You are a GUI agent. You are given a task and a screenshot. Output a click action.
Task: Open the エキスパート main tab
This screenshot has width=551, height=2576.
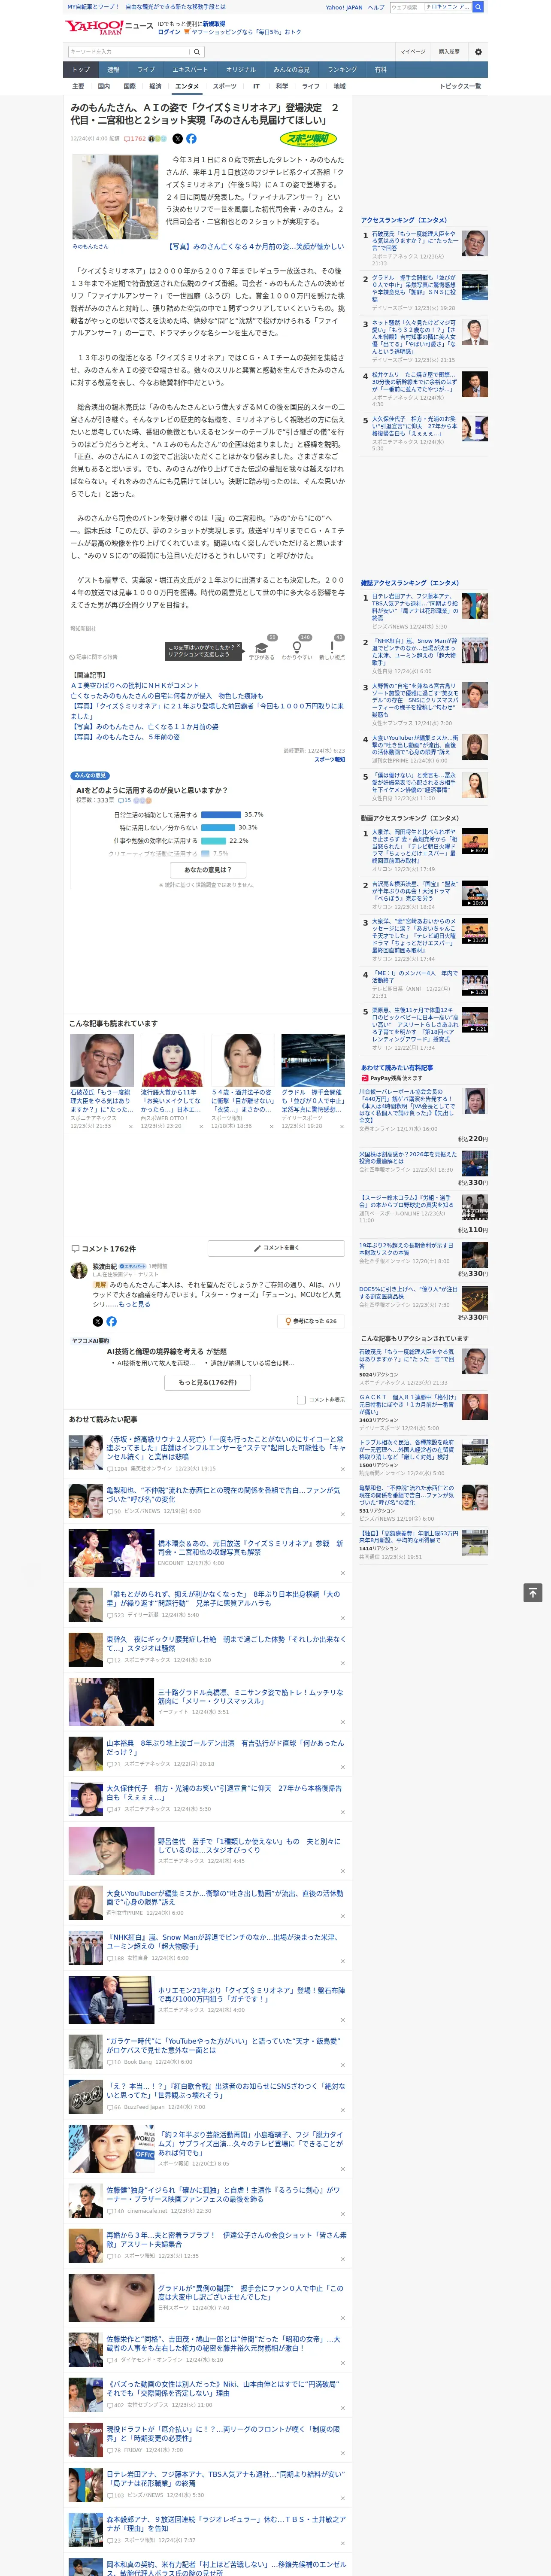(190, 70)
